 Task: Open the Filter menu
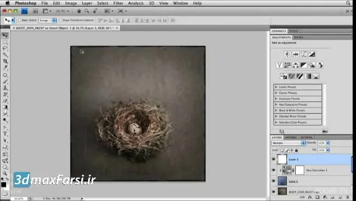coord(118,3)
